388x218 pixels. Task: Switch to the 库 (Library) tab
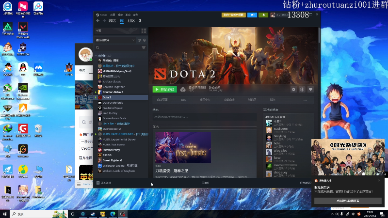122,21
